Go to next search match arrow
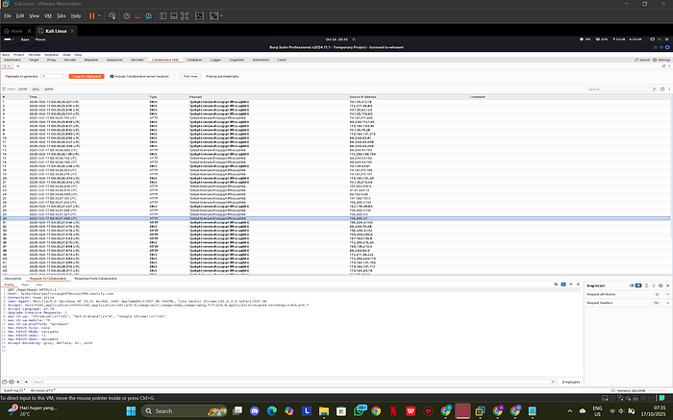 point(26,382)
